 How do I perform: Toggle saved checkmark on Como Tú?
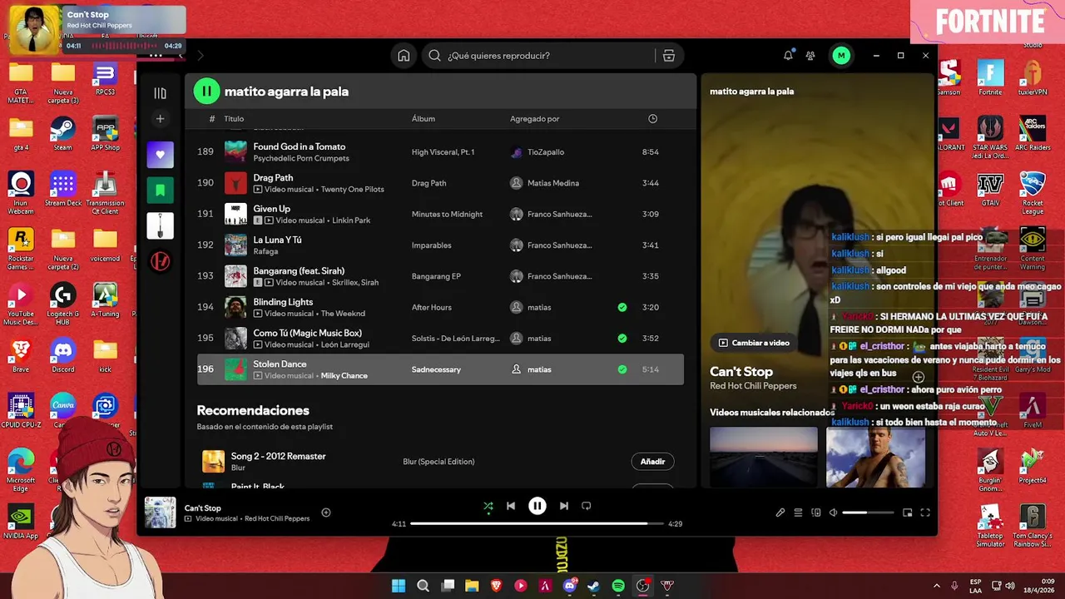tap(622, 339)
